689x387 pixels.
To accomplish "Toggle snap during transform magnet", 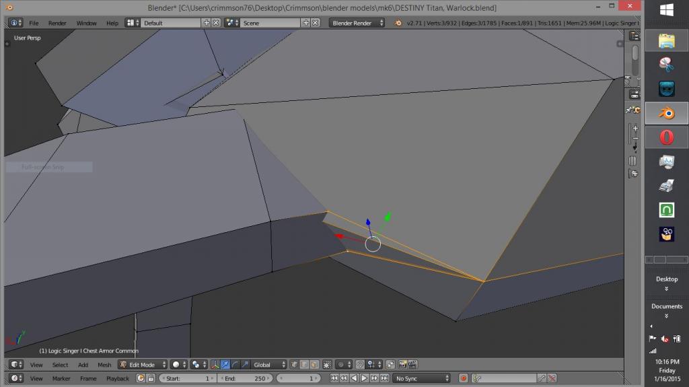I will (360, 365).
